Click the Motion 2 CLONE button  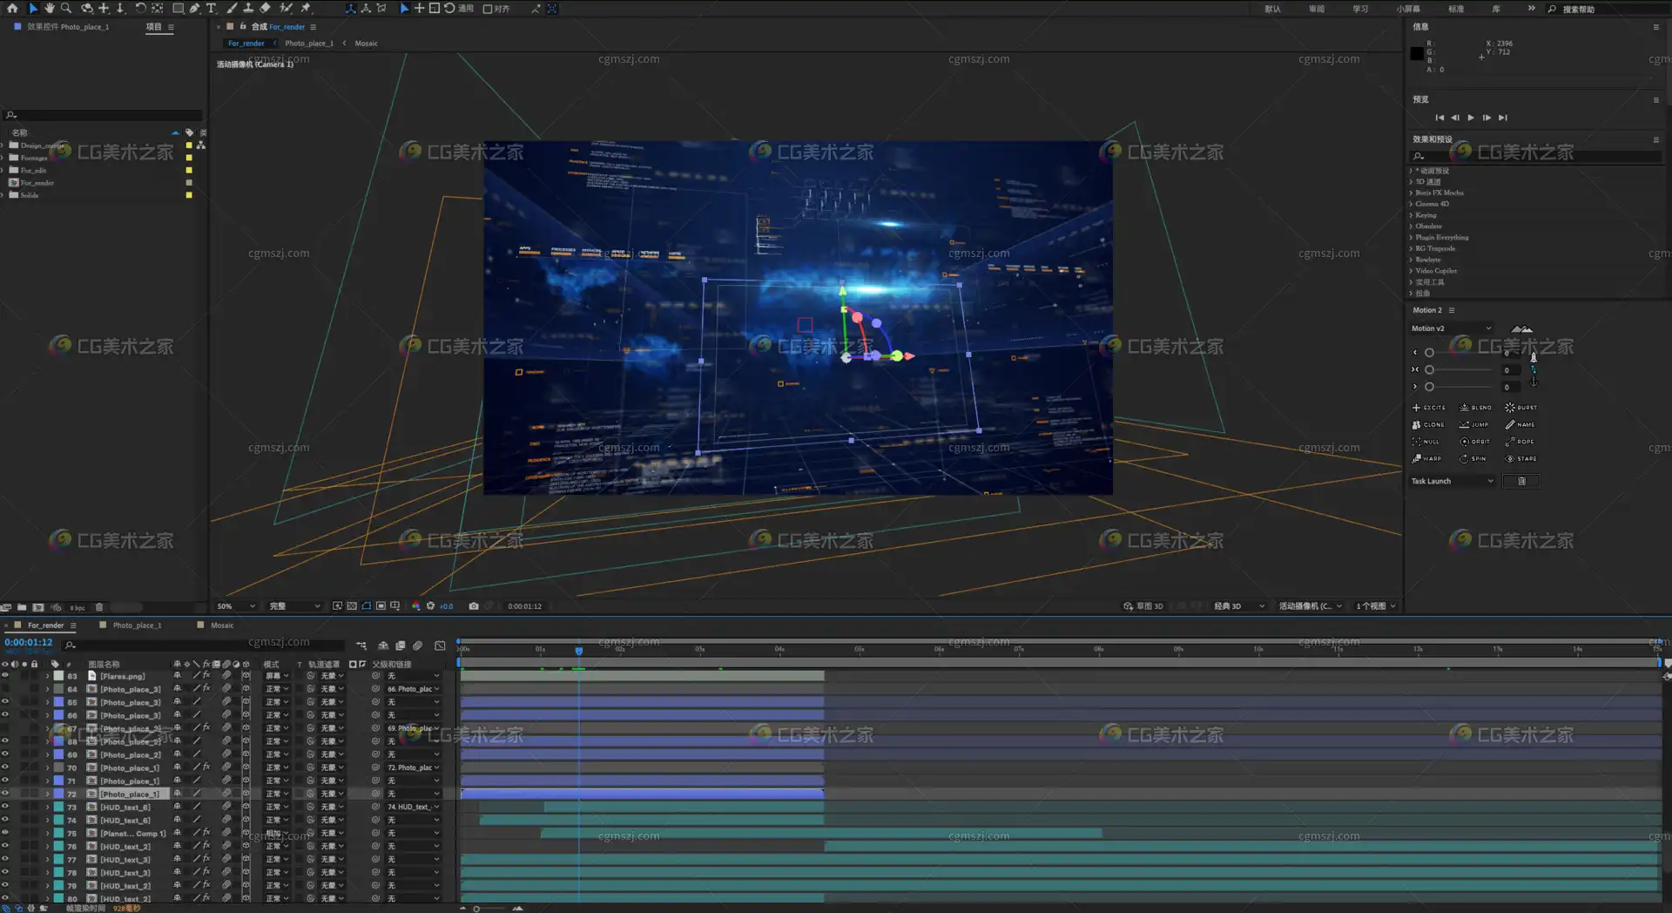(x=1428, y=425)
